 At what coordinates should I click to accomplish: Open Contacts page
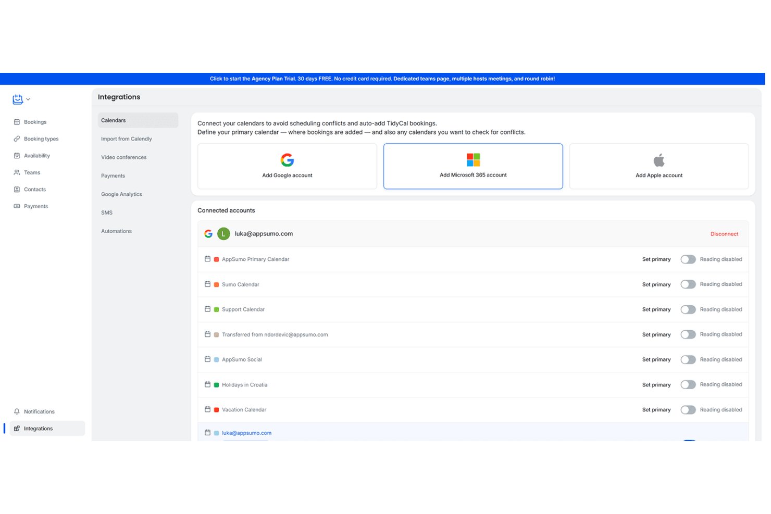coord(35,190)
